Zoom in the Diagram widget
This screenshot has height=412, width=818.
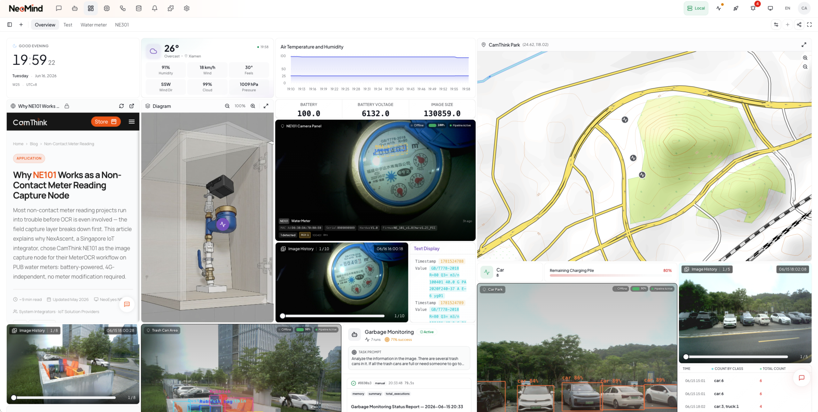[253, 106]
